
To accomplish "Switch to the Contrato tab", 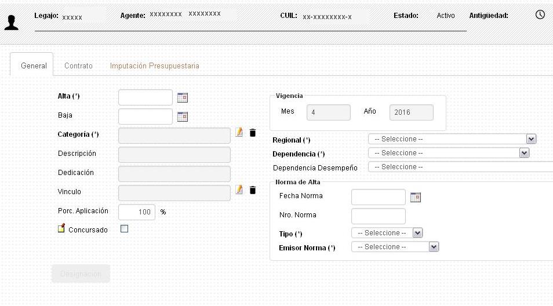I will click(x=78, y=66).
